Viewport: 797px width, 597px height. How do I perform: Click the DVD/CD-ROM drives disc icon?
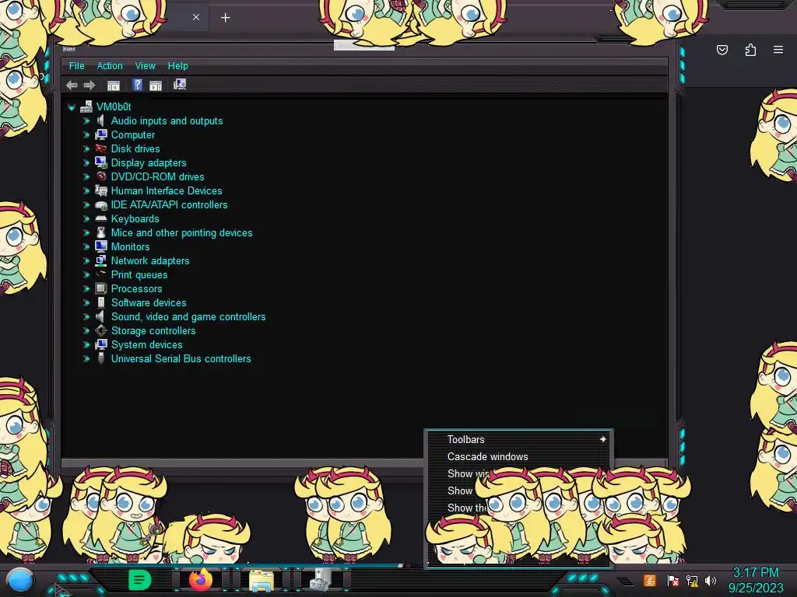pyautogui.click(x=101, y=176)
